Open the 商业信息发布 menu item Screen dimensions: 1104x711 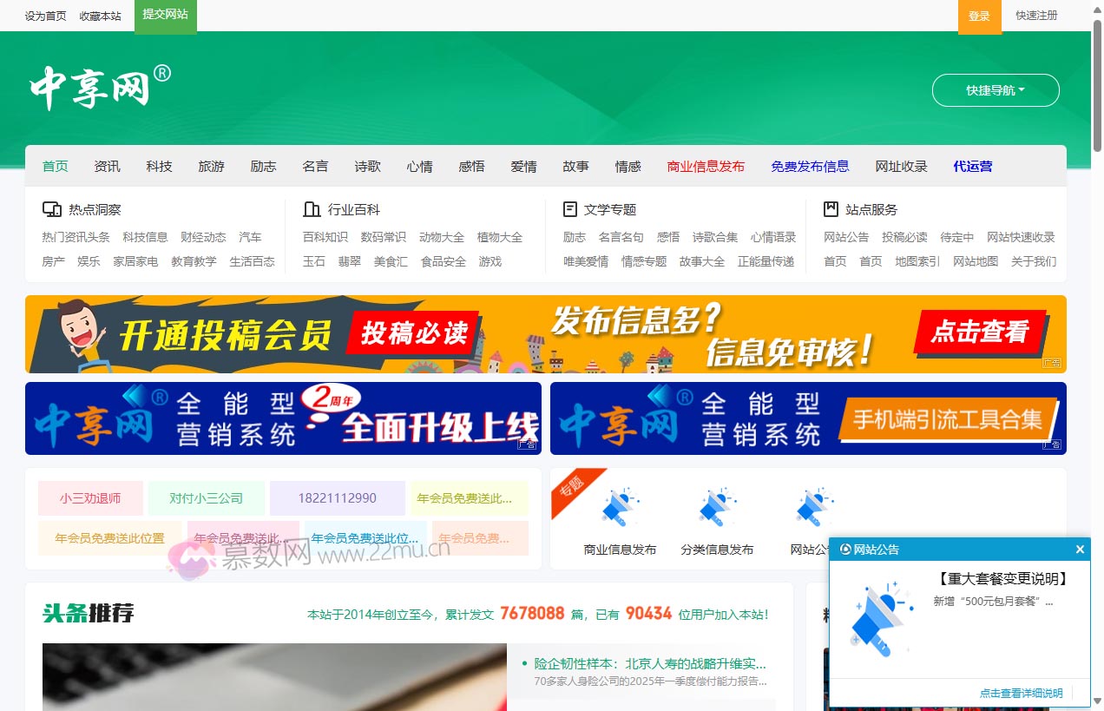pos(706,166)
